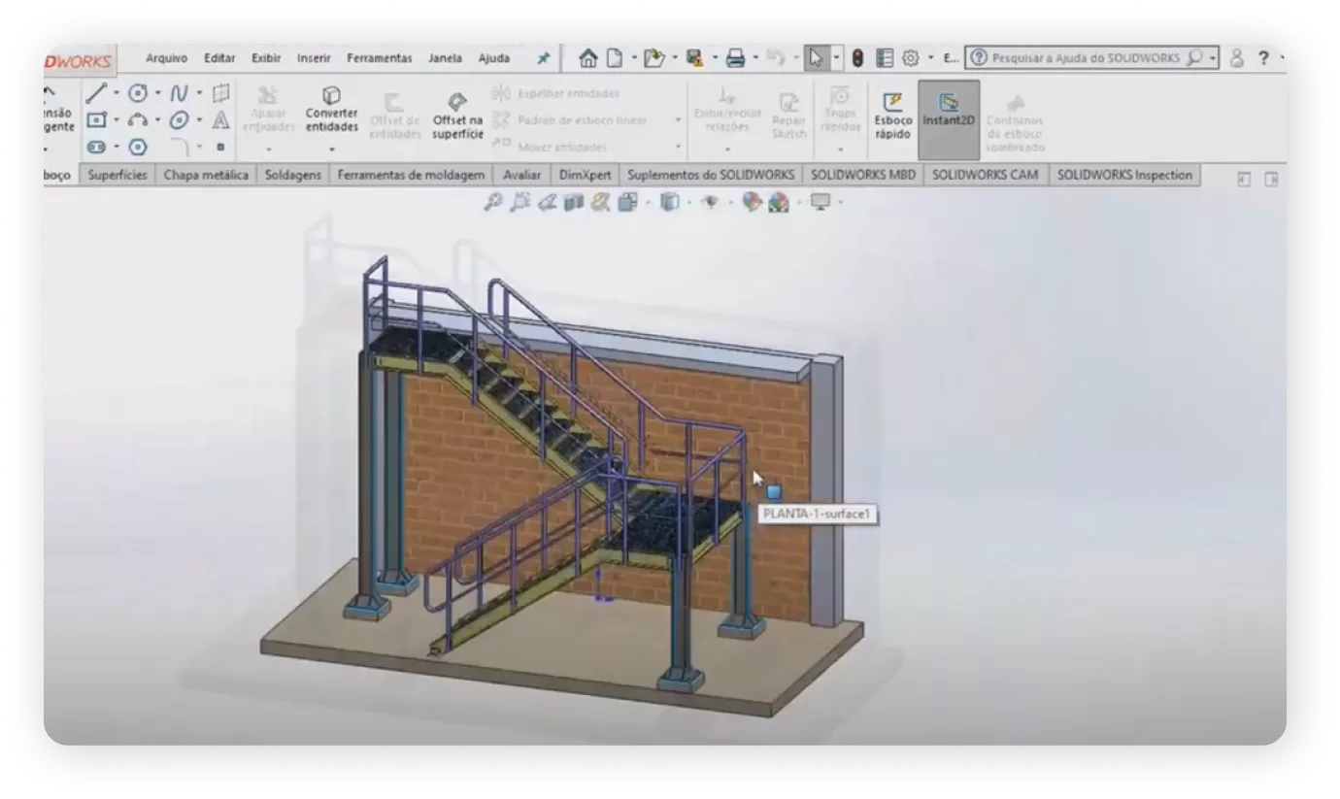Toggle the menu bar pin
This screenshot has height=799, width=1340.
click(543, 58)
